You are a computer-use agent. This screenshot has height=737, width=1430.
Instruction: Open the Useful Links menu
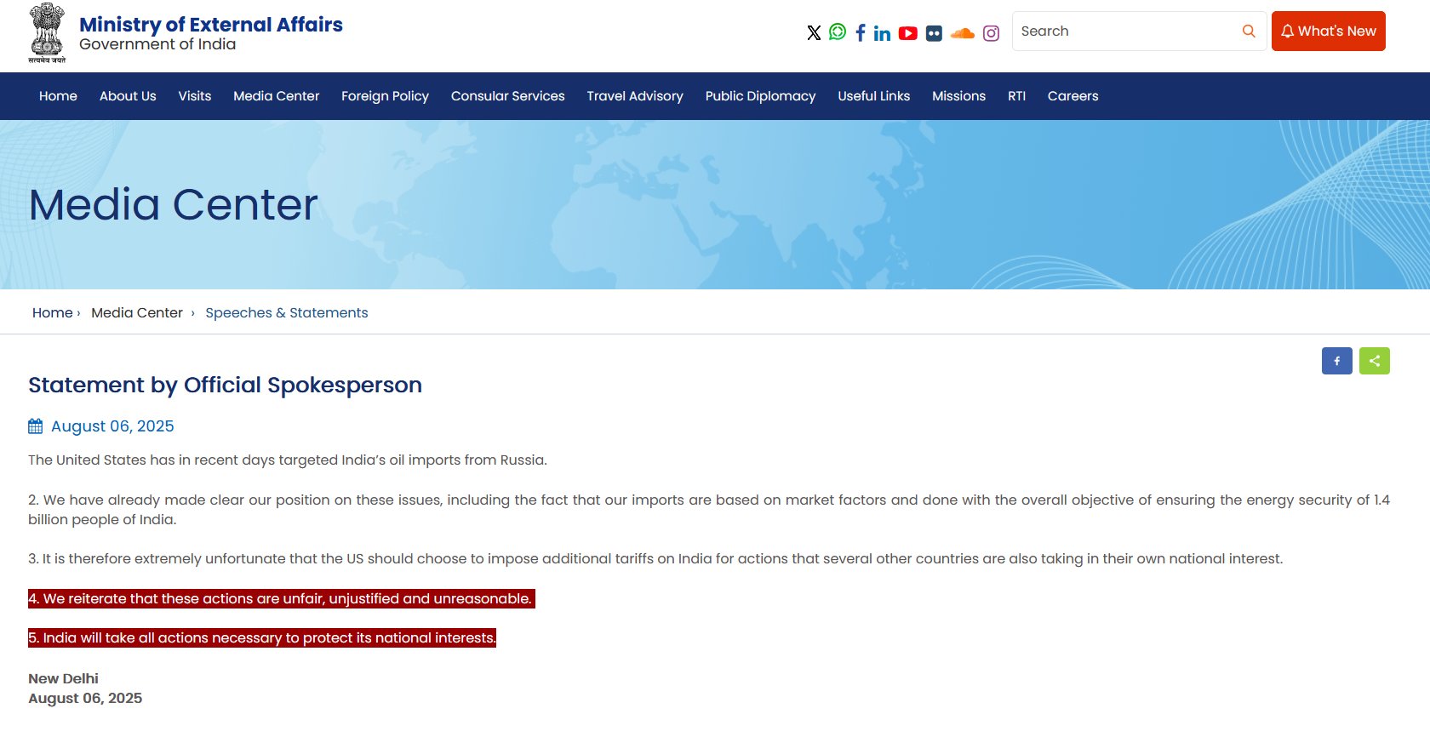873,96
